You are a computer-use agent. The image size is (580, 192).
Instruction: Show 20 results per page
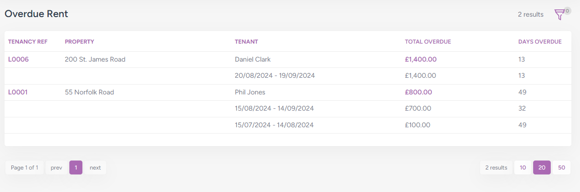[x=542, y=168]
